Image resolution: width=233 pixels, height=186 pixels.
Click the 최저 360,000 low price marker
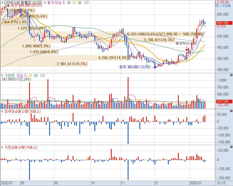[x=135, y=67]
